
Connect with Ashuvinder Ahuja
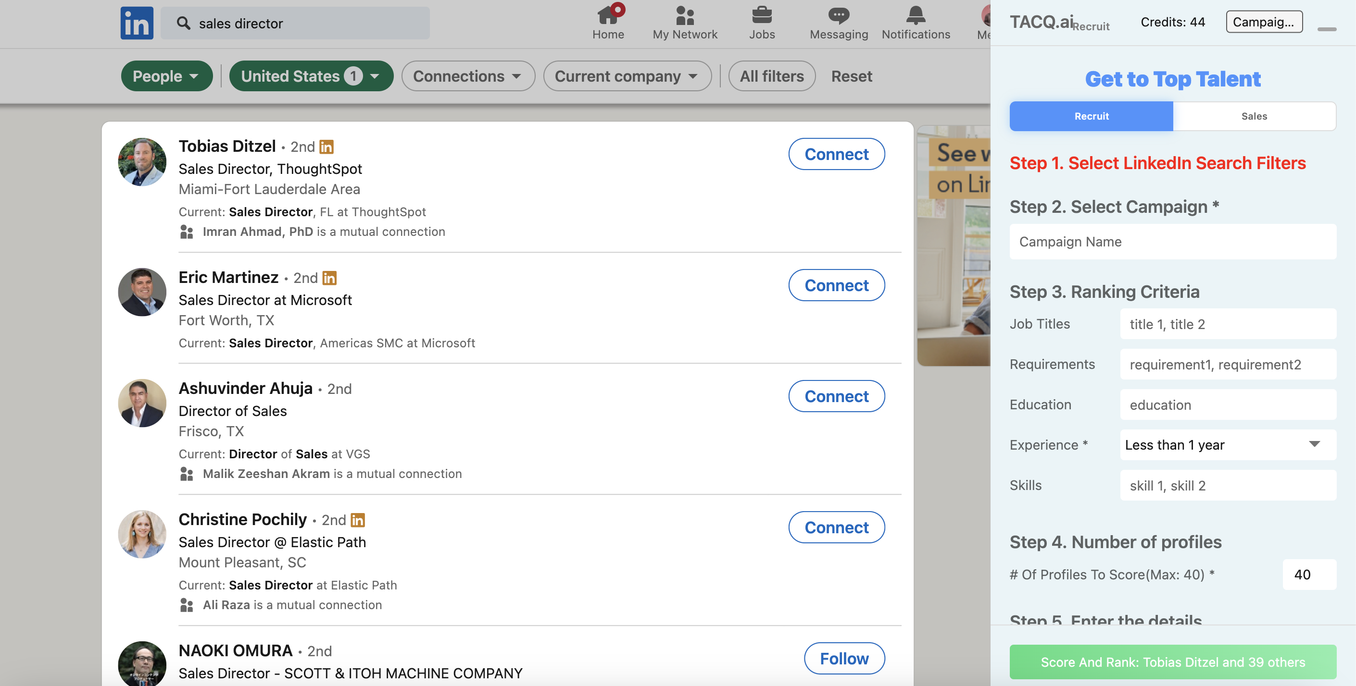pyautogui.click(x=837, y=396)
